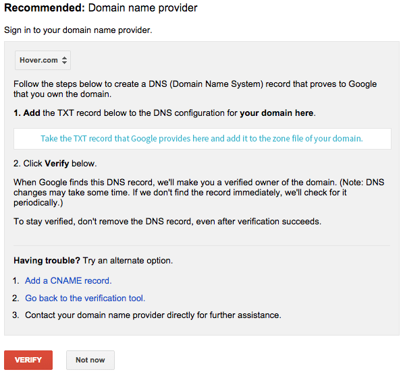Open the Hover.com provider dropdown
The width and height of the screenshot is (403, 376).
(x=43, y=60)
